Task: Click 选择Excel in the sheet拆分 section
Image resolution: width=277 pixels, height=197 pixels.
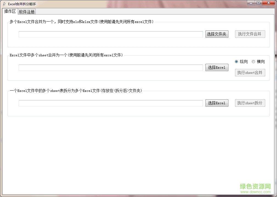Action: point(217,103)
